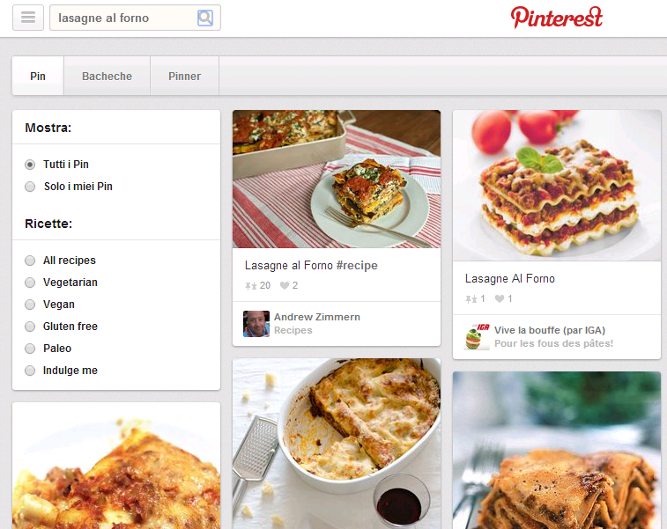Screen dimensions: 667x529
Task: Open the baked lasagne dish with grater image
Action: [x=337, y=444]
